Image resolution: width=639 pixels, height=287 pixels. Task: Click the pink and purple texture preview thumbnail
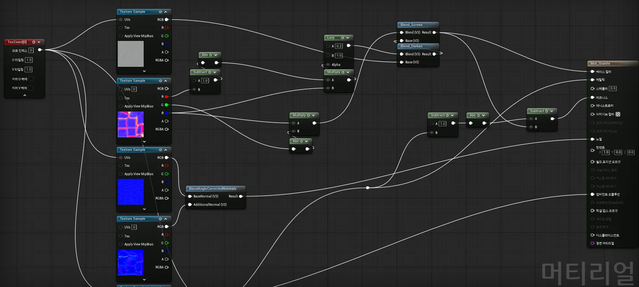[x=131, y=124]
